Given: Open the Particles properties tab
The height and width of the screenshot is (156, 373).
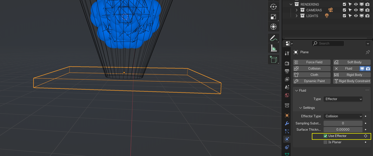Looking at the screenshot, I should (x=287, y=131).
